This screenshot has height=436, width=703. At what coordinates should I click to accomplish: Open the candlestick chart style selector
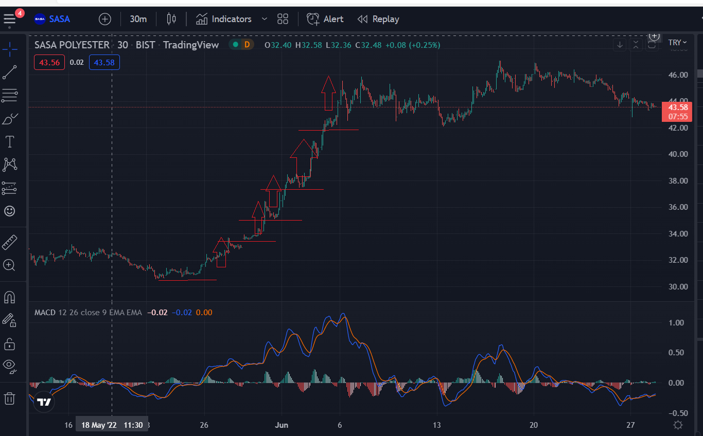(x=171, y=19)
